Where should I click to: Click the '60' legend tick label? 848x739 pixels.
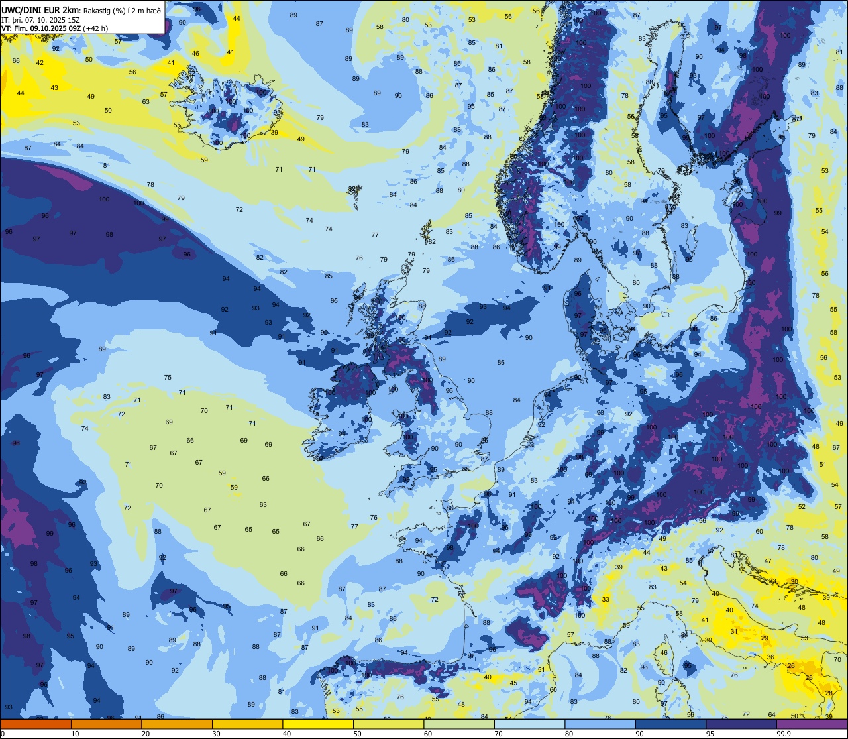[x=427, y=734]
